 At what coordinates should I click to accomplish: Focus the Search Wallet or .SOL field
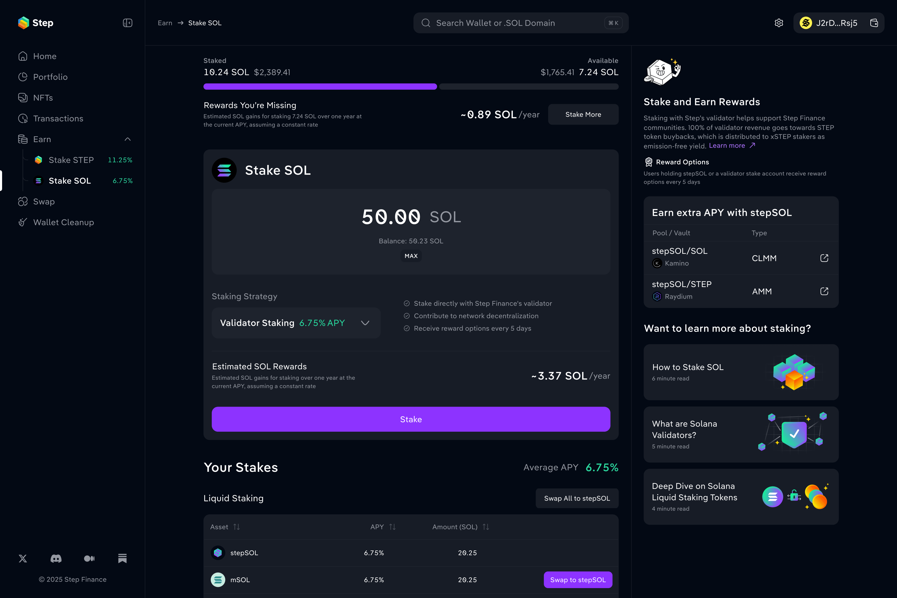point(521,23)
